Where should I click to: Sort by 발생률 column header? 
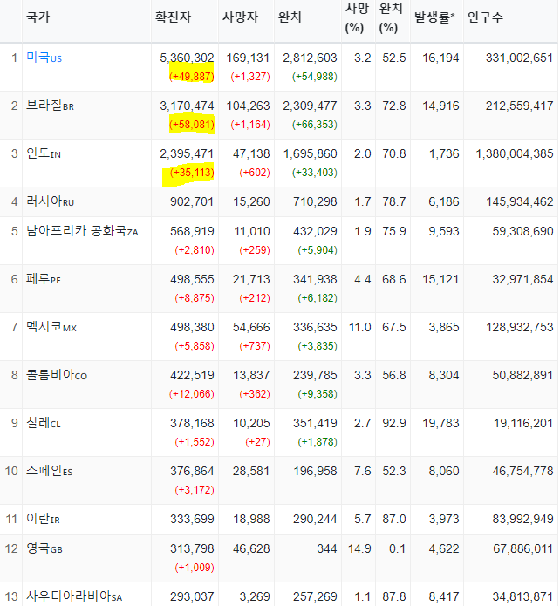434,17
